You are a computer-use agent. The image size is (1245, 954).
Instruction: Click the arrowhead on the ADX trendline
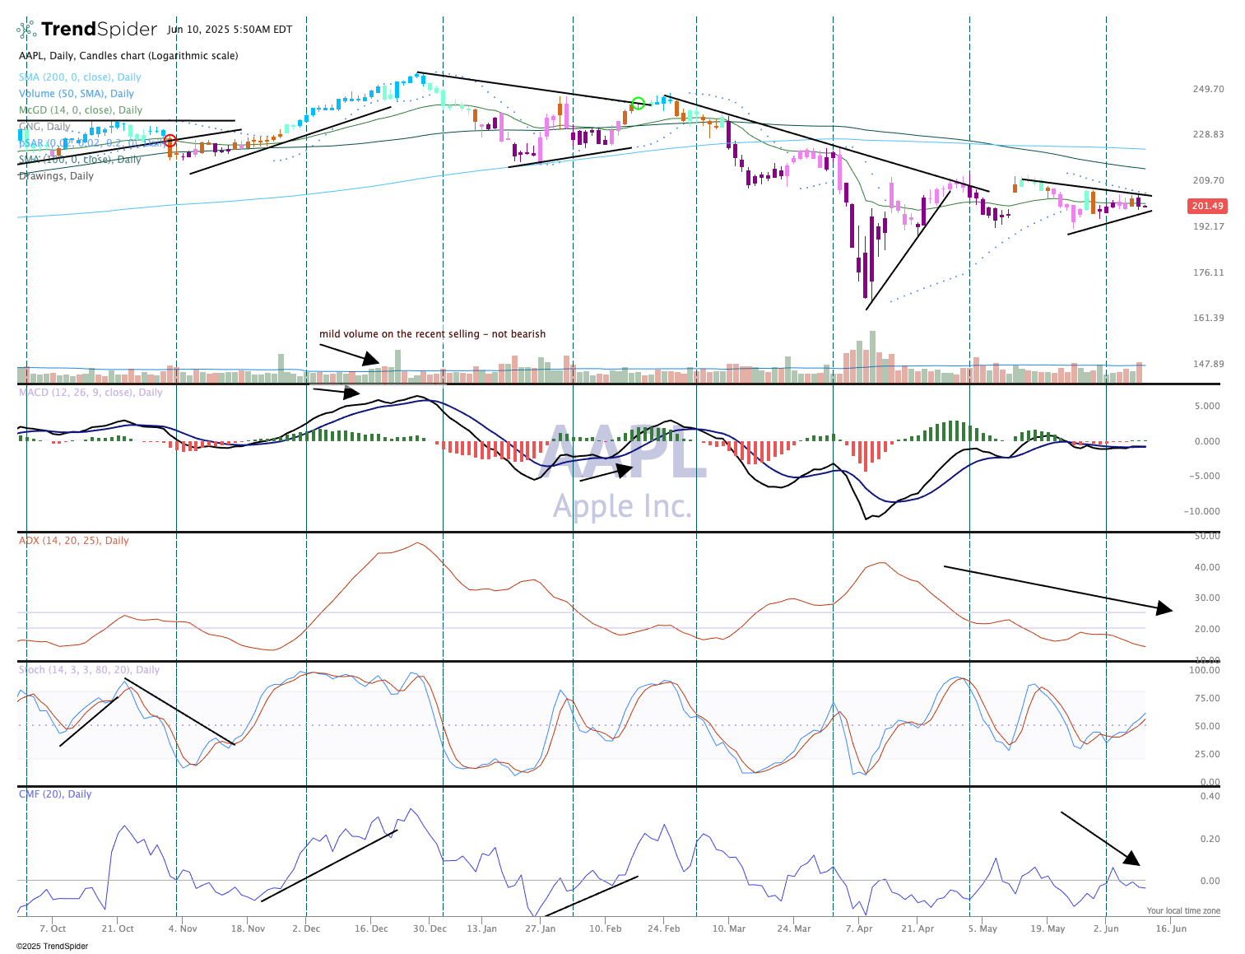1164,608
